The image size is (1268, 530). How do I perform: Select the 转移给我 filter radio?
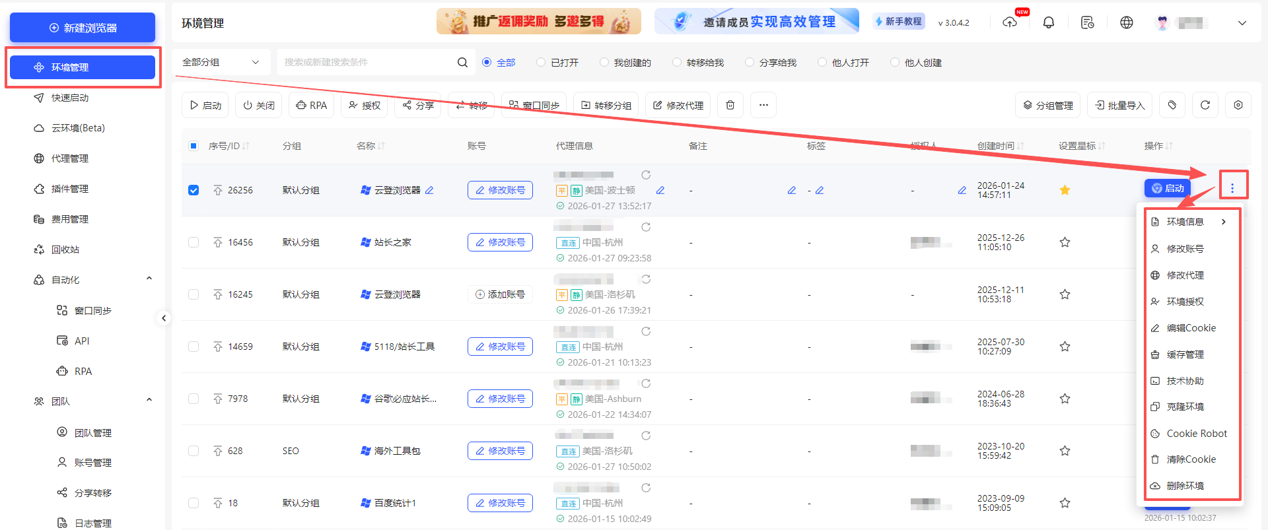point(676,62)
